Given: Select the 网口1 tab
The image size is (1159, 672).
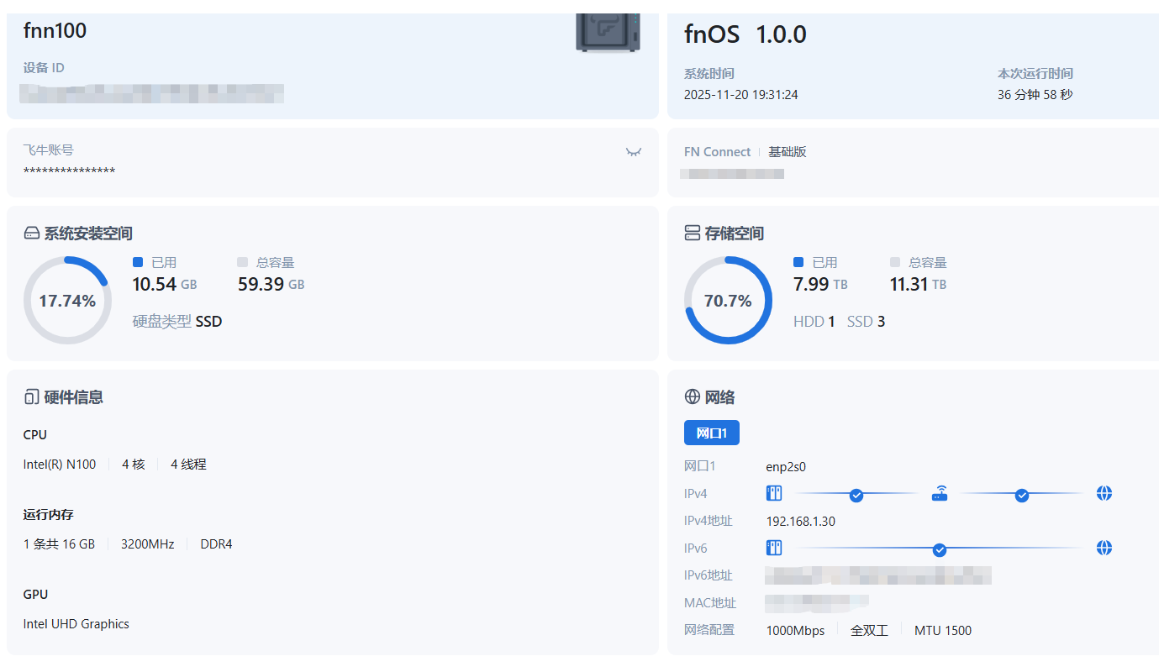Looking at the screenshot, I should pos(712,433).
